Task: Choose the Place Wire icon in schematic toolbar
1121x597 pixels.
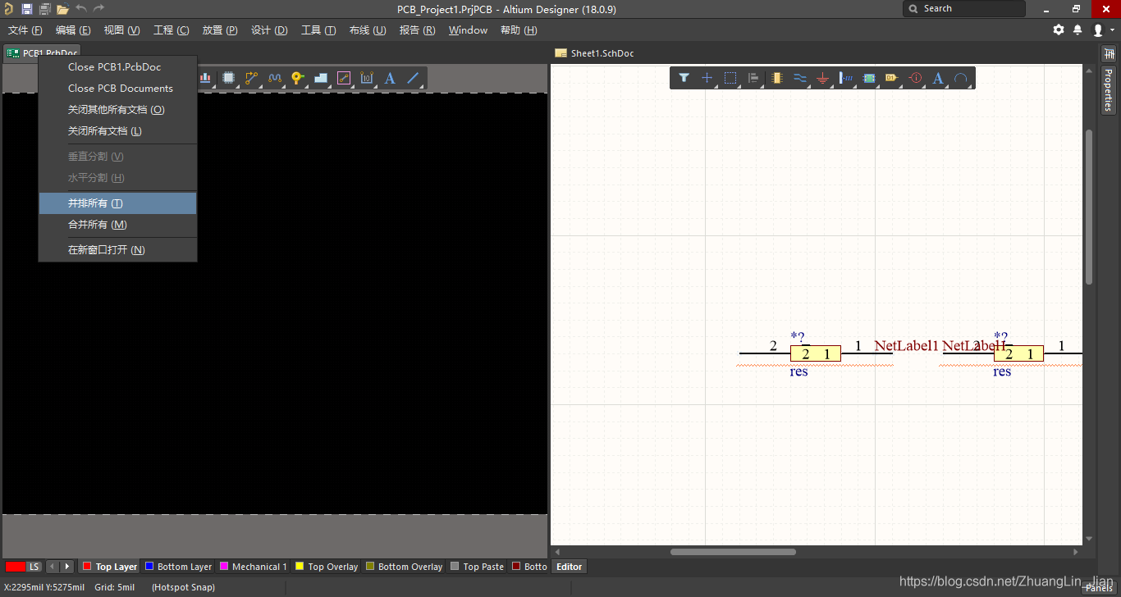Action: (x=799, y=78)
